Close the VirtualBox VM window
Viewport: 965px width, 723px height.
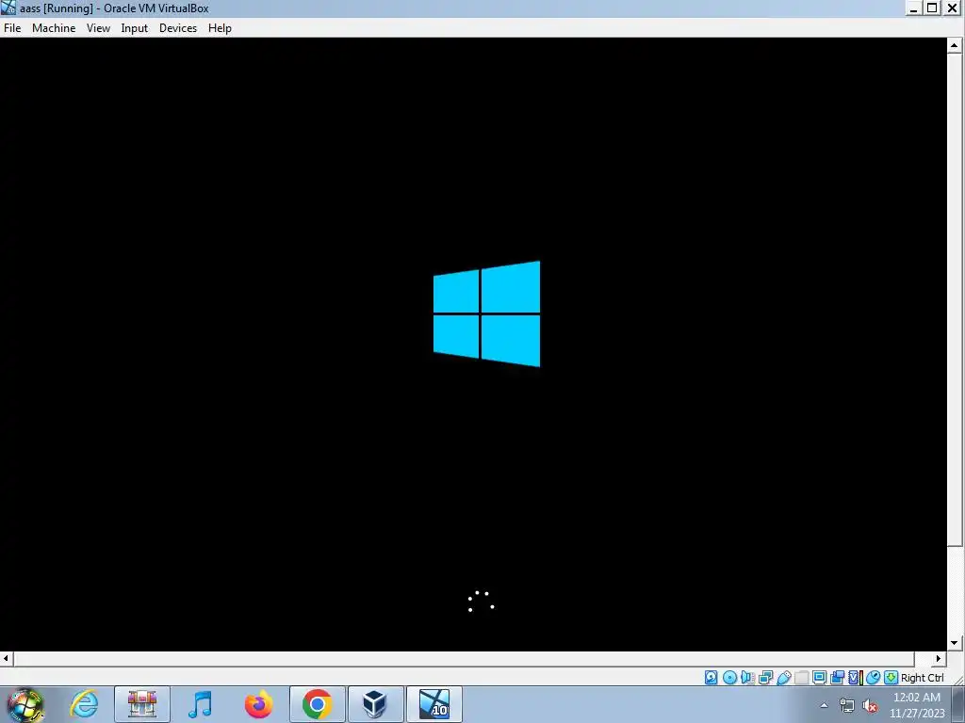click(x=952, y=8)
